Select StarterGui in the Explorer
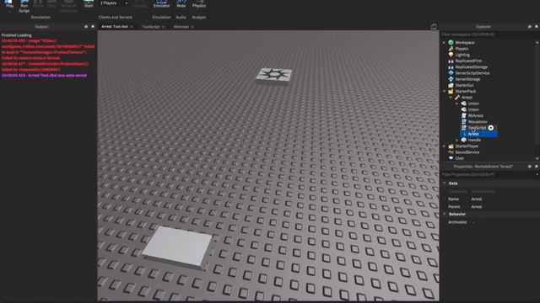This screenshot has height=303, width=540. click(464, 85)
